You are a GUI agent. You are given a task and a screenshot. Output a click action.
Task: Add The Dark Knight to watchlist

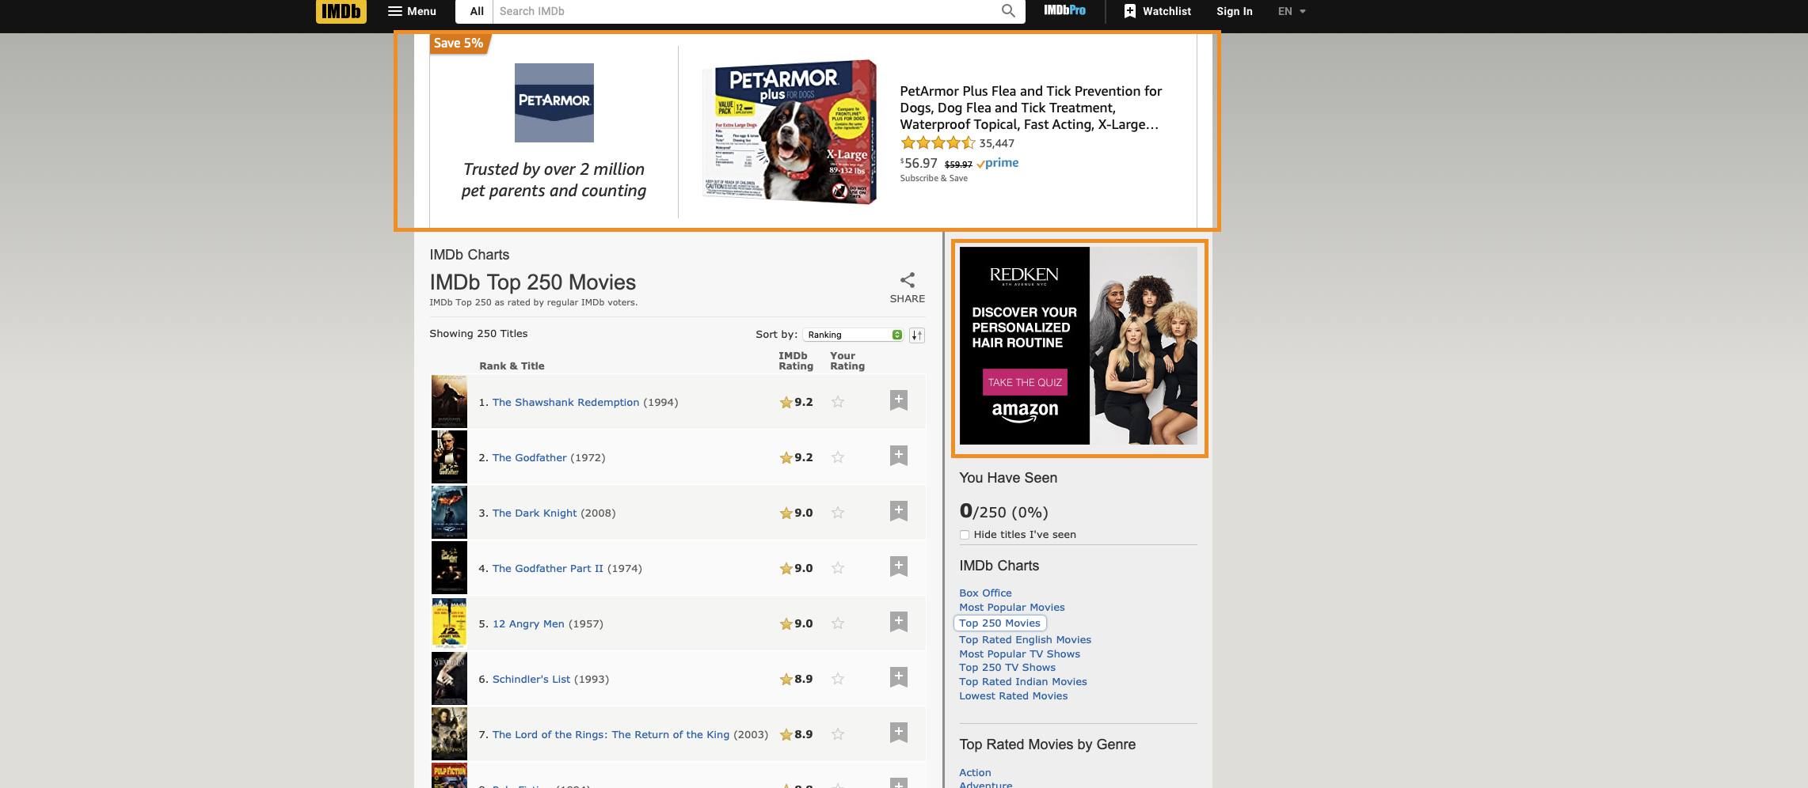(x=899, y=511)
